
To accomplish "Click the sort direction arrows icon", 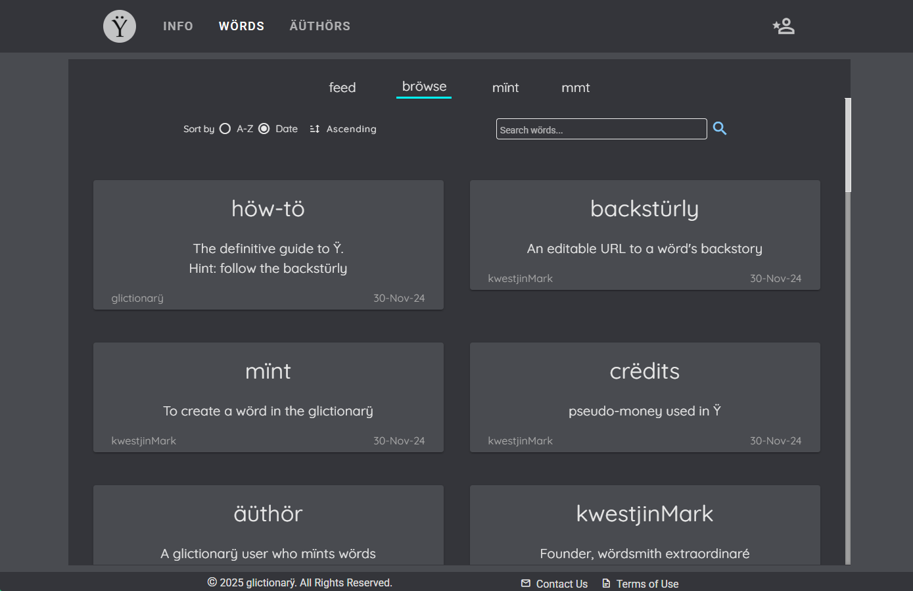I will point(314,129).
